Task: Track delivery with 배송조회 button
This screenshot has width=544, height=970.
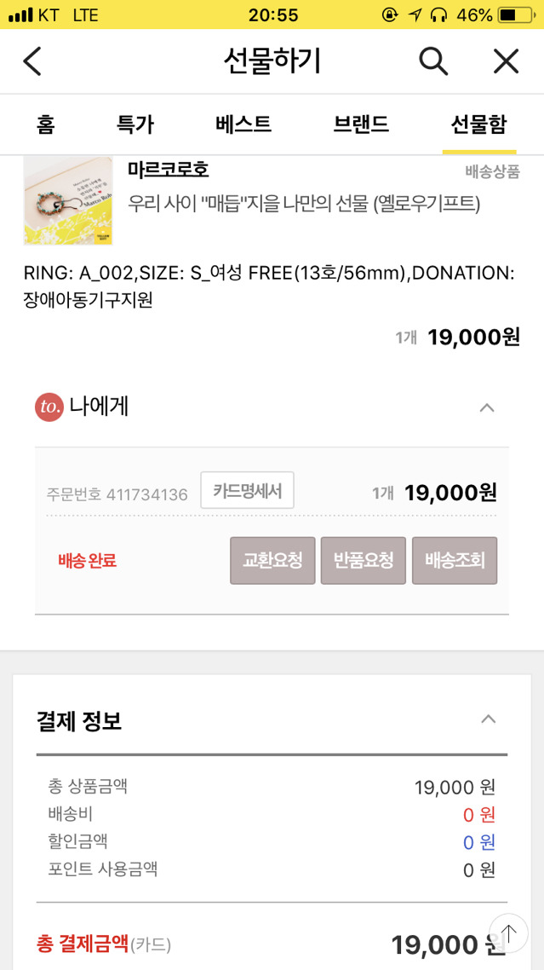Action: click(x=455, y=560)
